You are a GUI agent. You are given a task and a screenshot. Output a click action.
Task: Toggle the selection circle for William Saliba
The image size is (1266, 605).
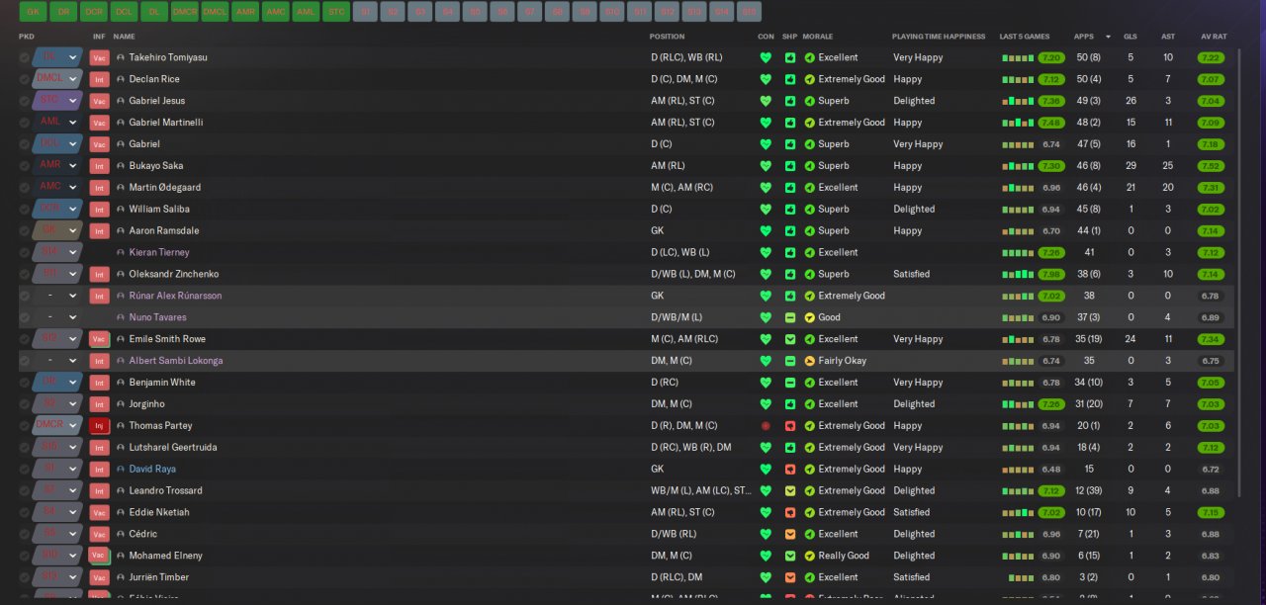click(24, 210)
